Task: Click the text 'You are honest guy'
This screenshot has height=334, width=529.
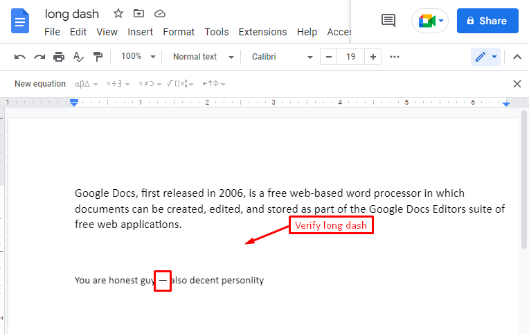Action: coord(115,281)
